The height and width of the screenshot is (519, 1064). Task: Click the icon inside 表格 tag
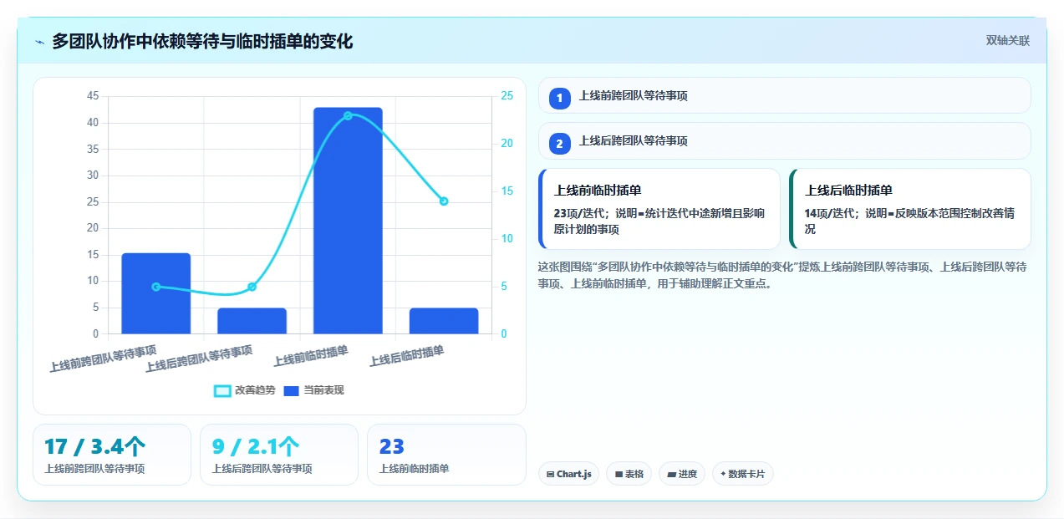[x=619, y=474]
